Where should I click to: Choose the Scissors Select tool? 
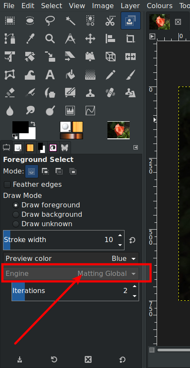pos(110,21)
